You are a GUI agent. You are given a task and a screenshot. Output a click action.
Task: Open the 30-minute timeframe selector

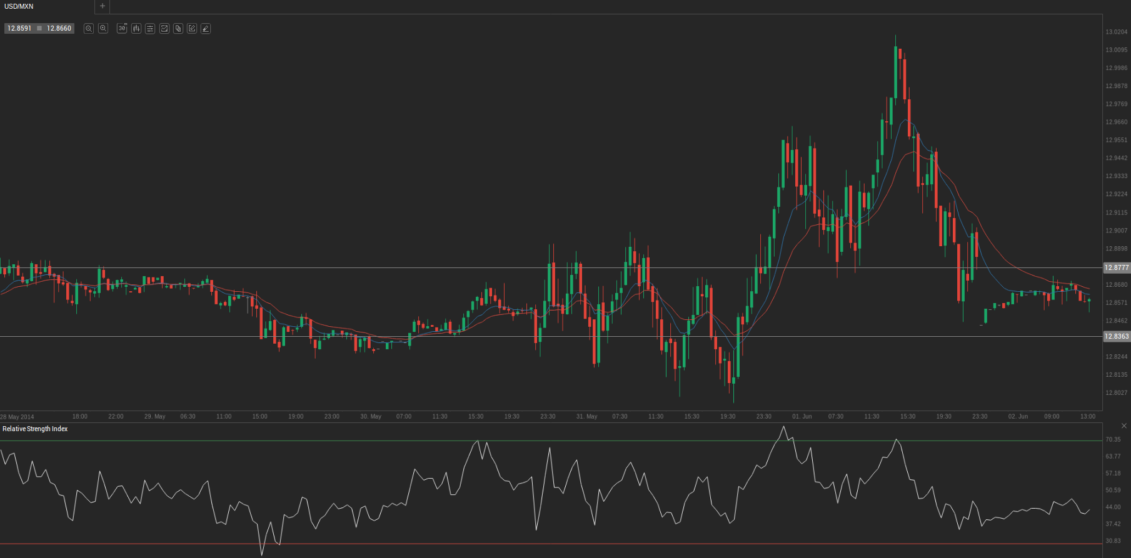[122, 29]
